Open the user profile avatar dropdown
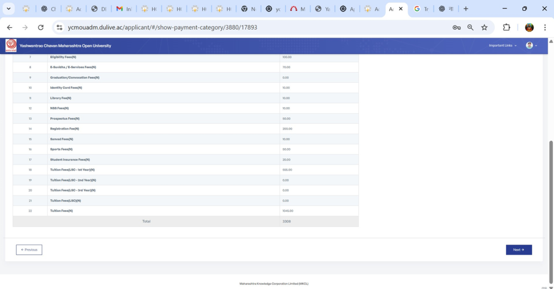The height and width of the screenshot is (289, 554). click(531, 45)
